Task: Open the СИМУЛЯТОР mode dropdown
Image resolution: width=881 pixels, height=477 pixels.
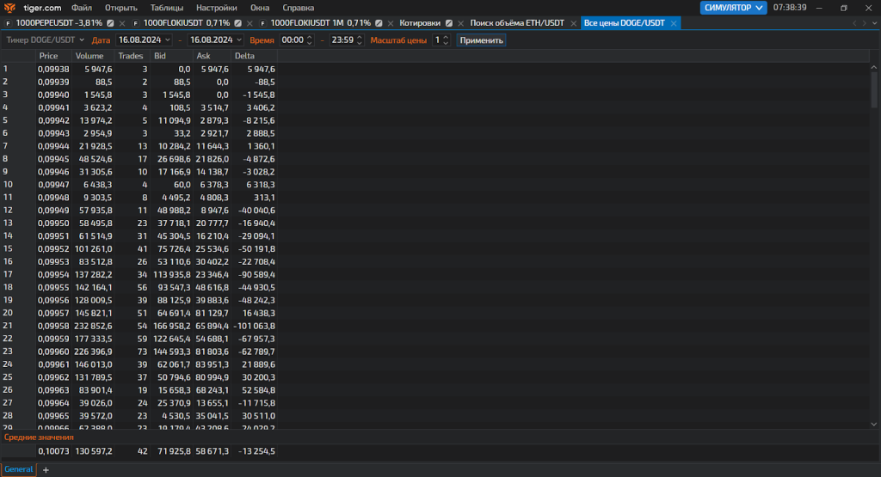Action: pyautogui.click(x=734, y=8)
